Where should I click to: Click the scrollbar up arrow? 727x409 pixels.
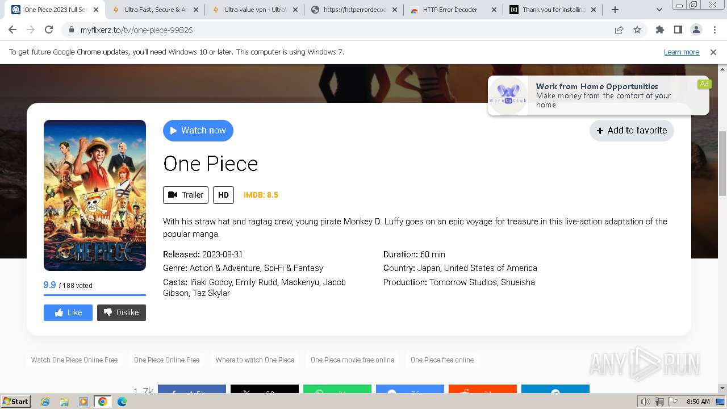click(722, 69)
